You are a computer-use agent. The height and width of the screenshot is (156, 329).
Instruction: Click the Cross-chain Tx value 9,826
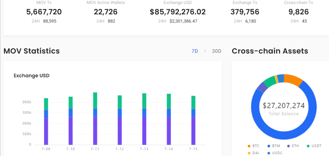click(x=299, y=12)
